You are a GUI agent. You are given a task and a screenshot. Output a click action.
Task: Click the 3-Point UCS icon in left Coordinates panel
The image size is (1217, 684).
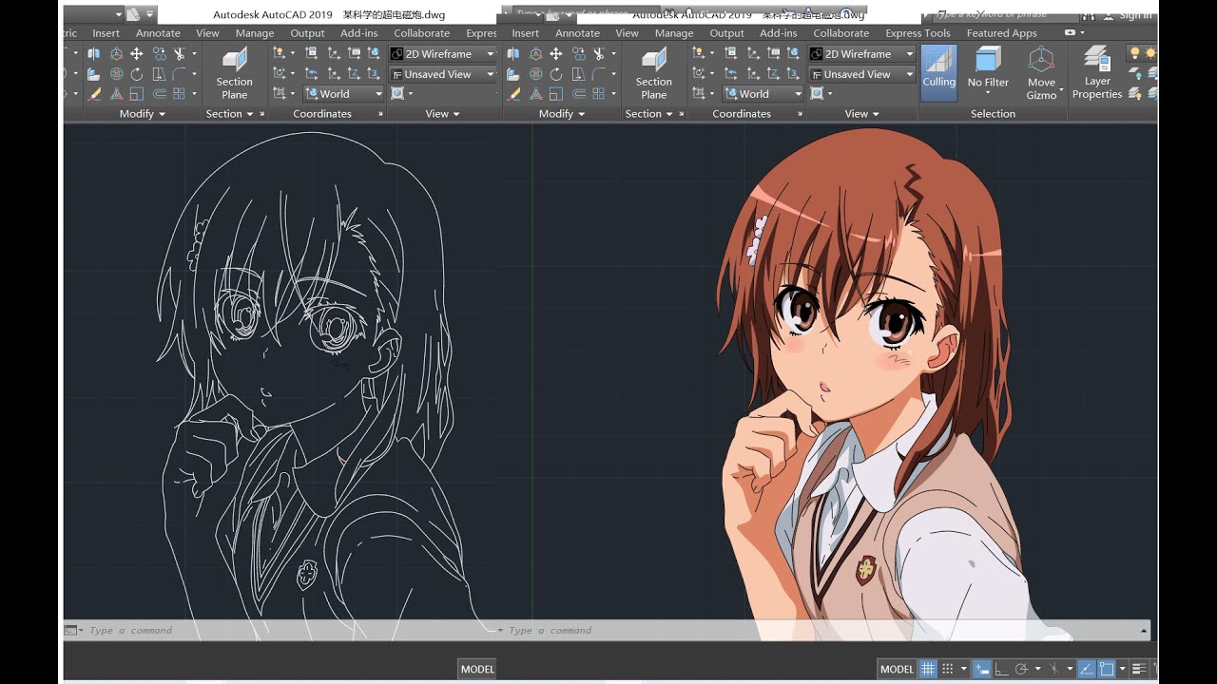tap(373, 73)
